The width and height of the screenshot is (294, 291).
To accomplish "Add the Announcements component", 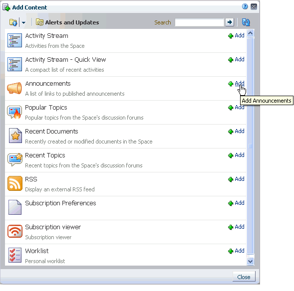I will (x=240, y=83).
